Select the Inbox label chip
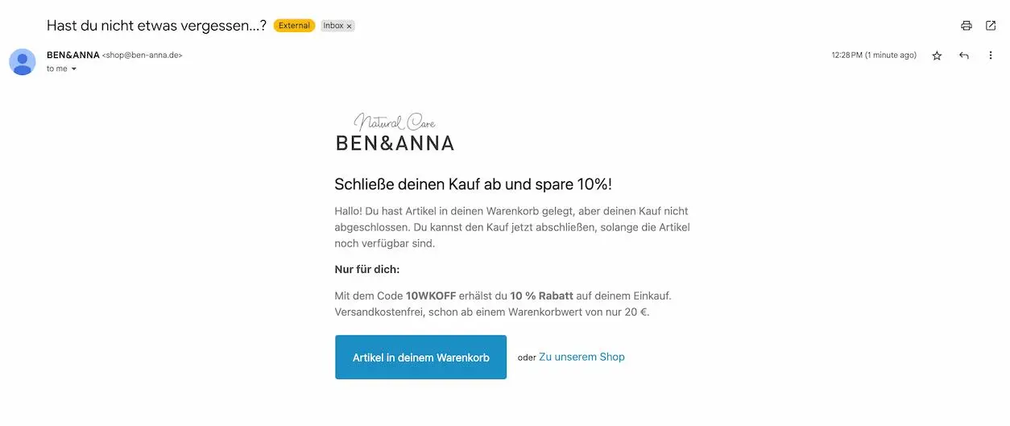Image resolution: width=1010 pixels, height=426 pixels. (x=333, y=26)
